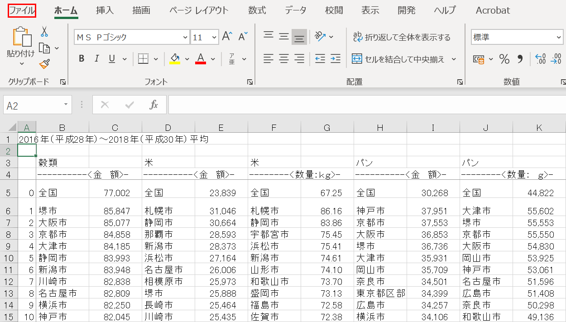Select the column D header
This screenshot has height=322, width=566.
tap(168, 128)
